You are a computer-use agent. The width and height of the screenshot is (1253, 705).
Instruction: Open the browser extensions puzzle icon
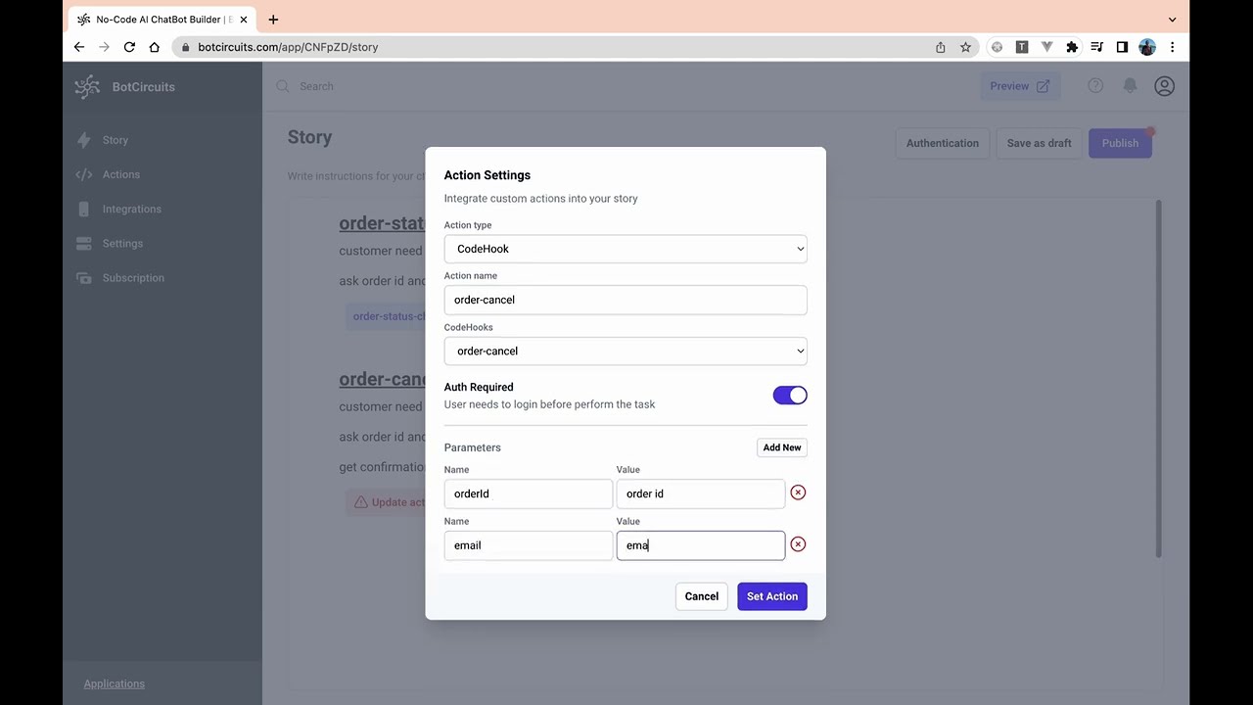pos(1072,47)
